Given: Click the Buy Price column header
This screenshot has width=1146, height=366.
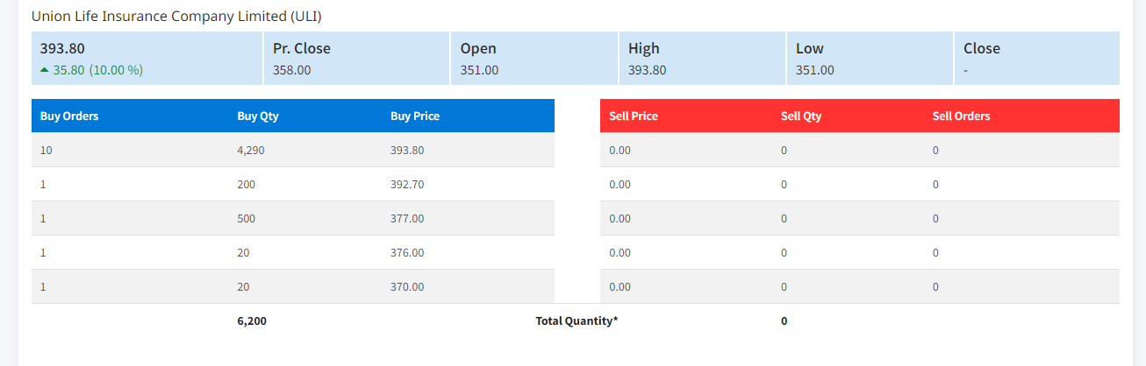Looking at the screenshot, I should coord(415,116).
